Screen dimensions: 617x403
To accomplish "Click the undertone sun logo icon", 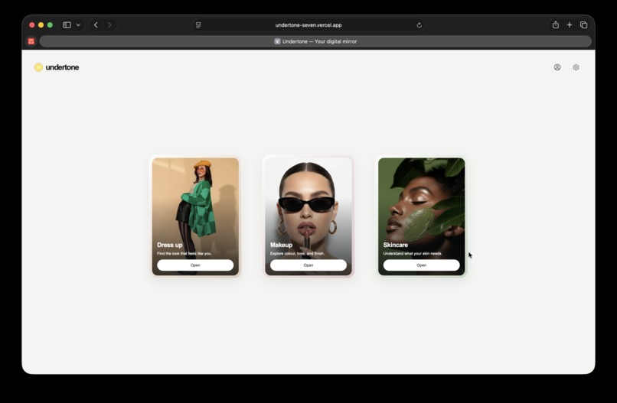I will pyautogui.click(x=38, y=67).
